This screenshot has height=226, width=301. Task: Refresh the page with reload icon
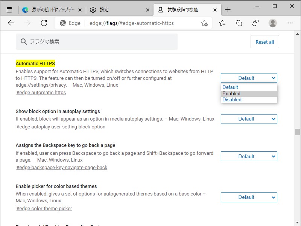pos(44,23)
